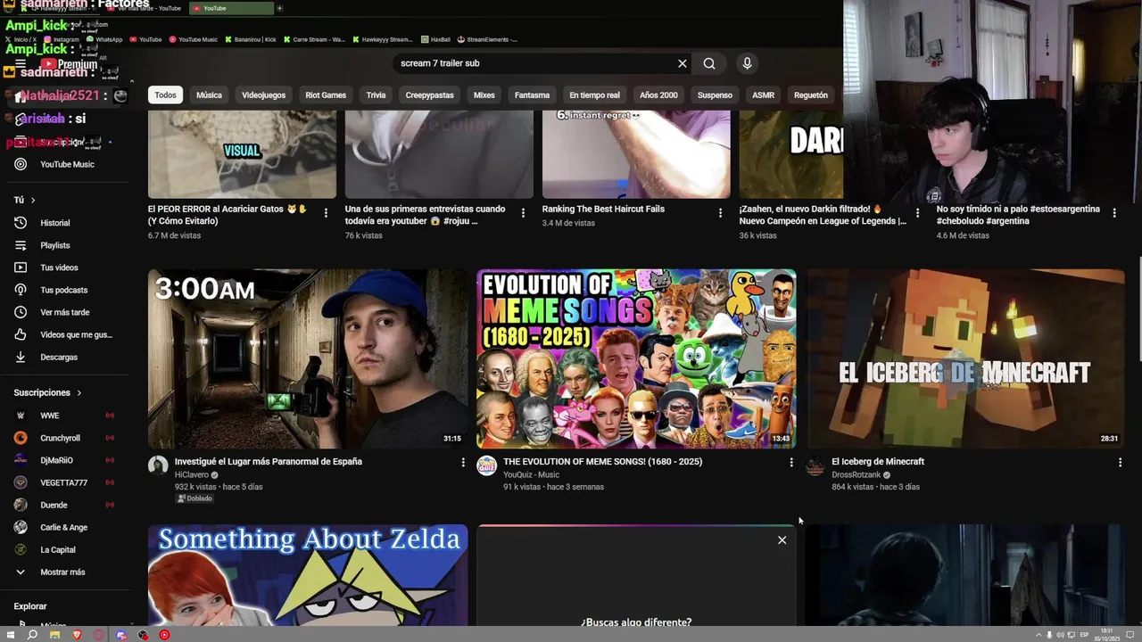Image resolution: width=1142 pixels, height=642 pixels.
Task: Open YouTube Music from the sidebar
Action: point(62,164)
